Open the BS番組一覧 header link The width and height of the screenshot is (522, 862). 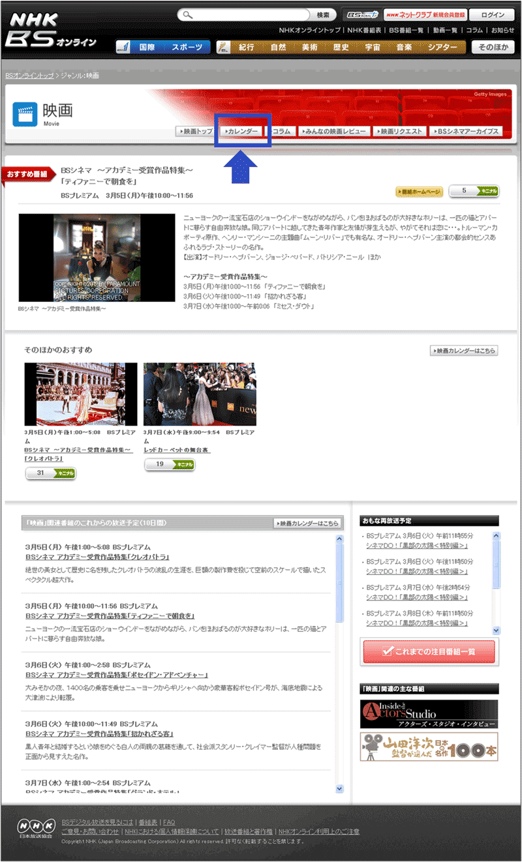(407, 30)
